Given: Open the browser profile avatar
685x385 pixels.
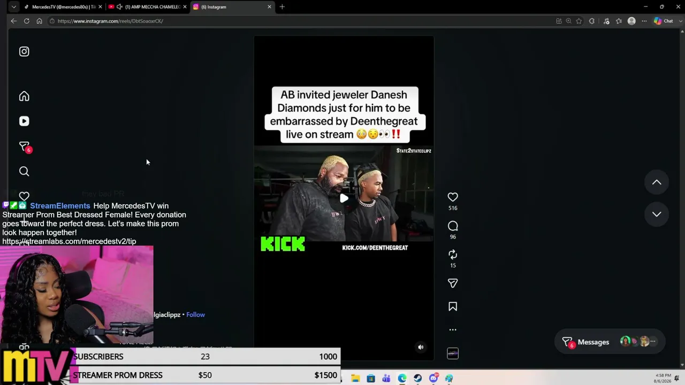Looking at the screenshot, I should click(631, 21).
